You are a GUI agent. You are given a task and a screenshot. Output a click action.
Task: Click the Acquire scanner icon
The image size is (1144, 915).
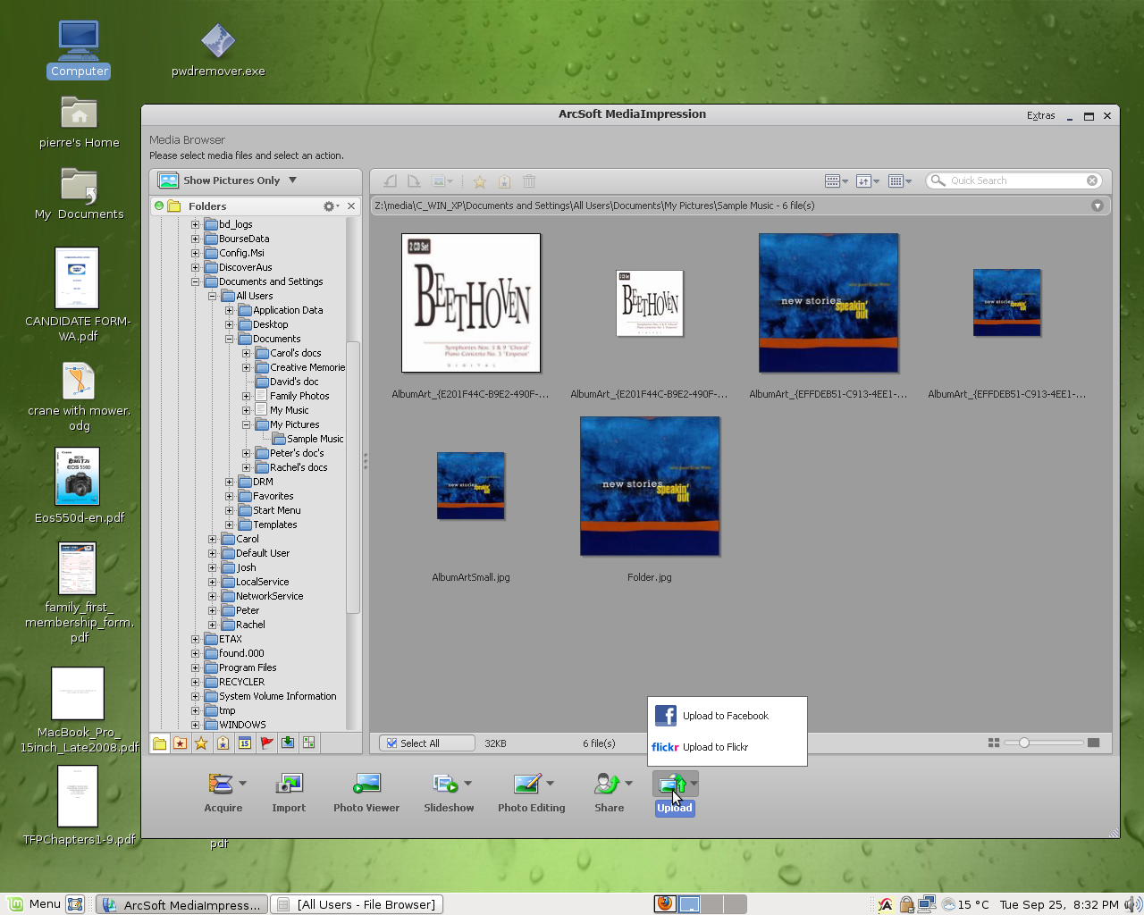point(220,785)
